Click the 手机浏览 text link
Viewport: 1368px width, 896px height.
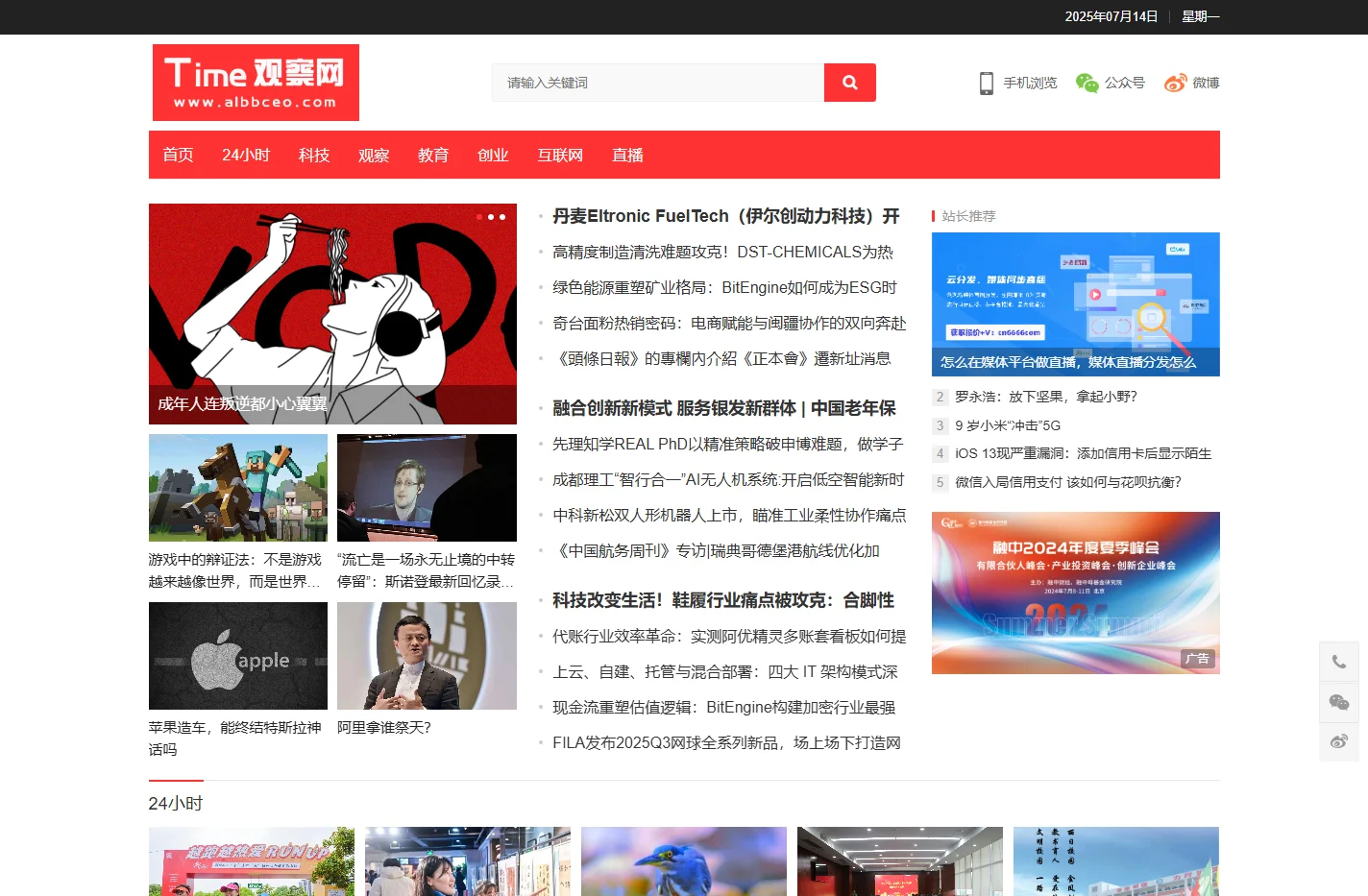[x=1030, y=84]
